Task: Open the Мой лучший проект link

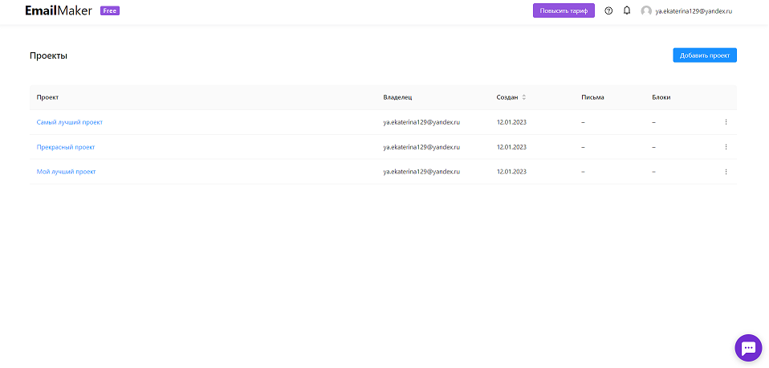Action: (66, 172)
